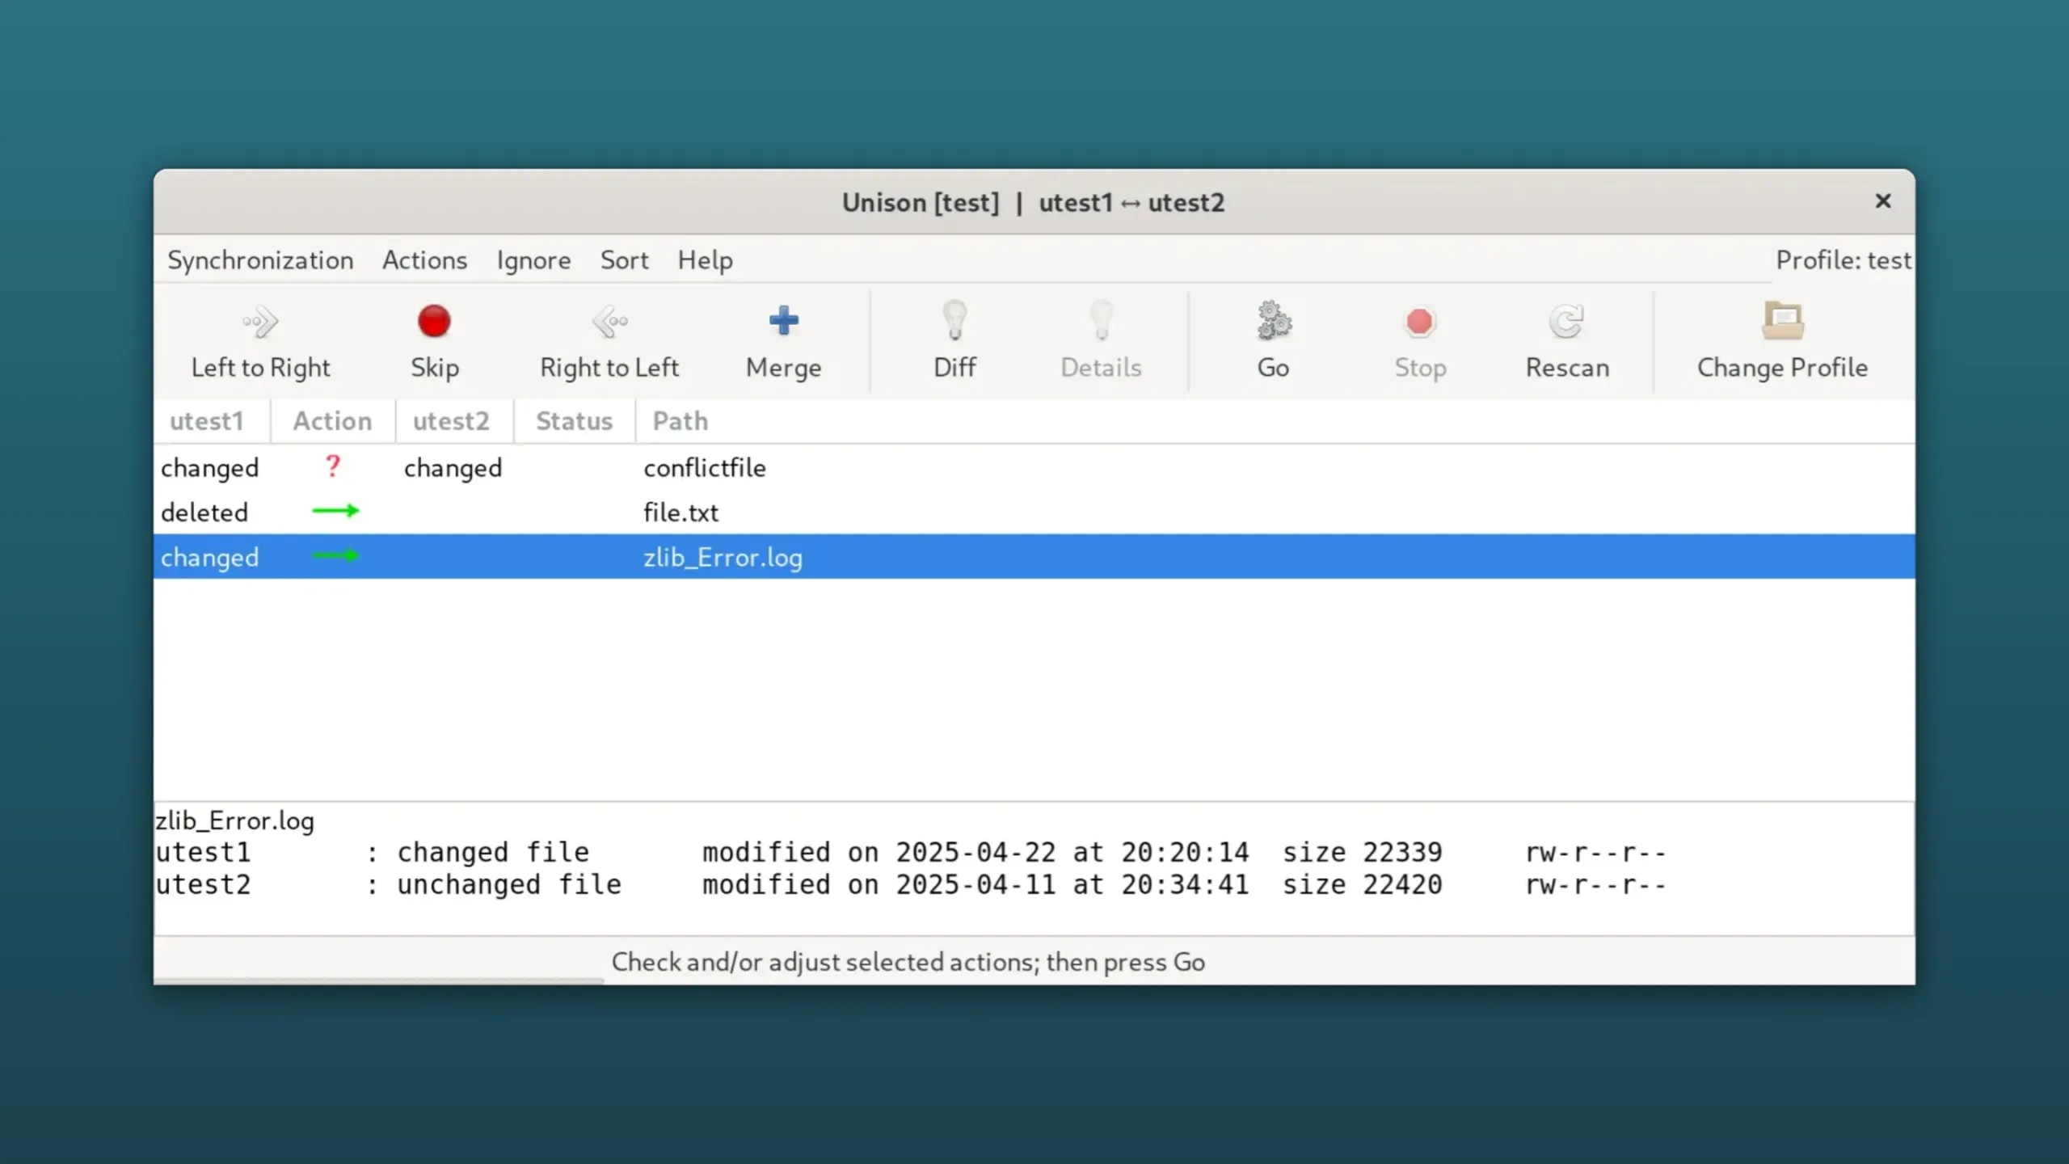Screen dimensions: 2069x1164
Task: Click utest1 'changed' cell in conflictfile row
Action: pos(209,468)
